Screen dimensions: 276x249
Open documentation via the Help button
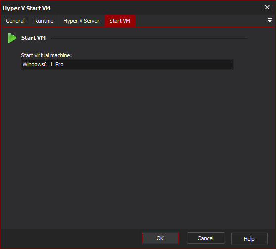click(x=249, y=239)
